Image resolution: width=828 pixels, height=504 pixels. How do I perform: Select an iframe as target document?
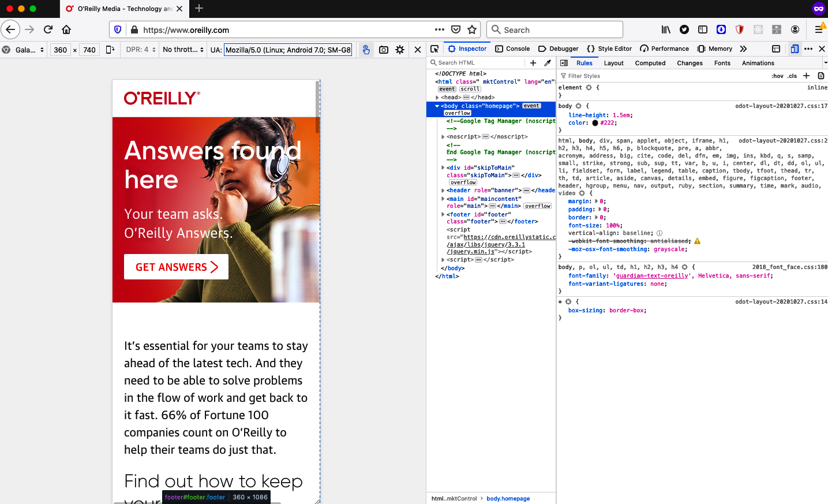776,49
